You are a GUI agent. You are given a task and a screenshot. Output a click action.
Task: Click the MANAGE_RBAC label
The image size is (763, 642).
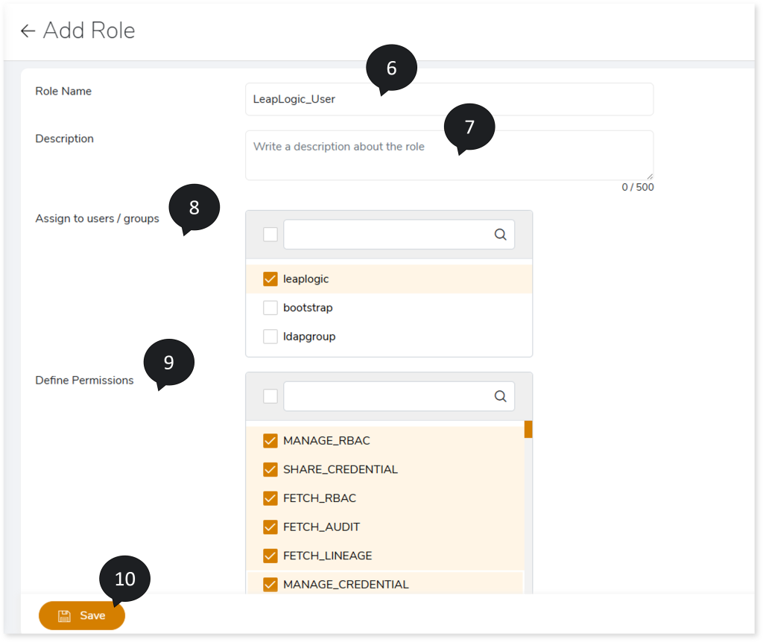(326, 441)
